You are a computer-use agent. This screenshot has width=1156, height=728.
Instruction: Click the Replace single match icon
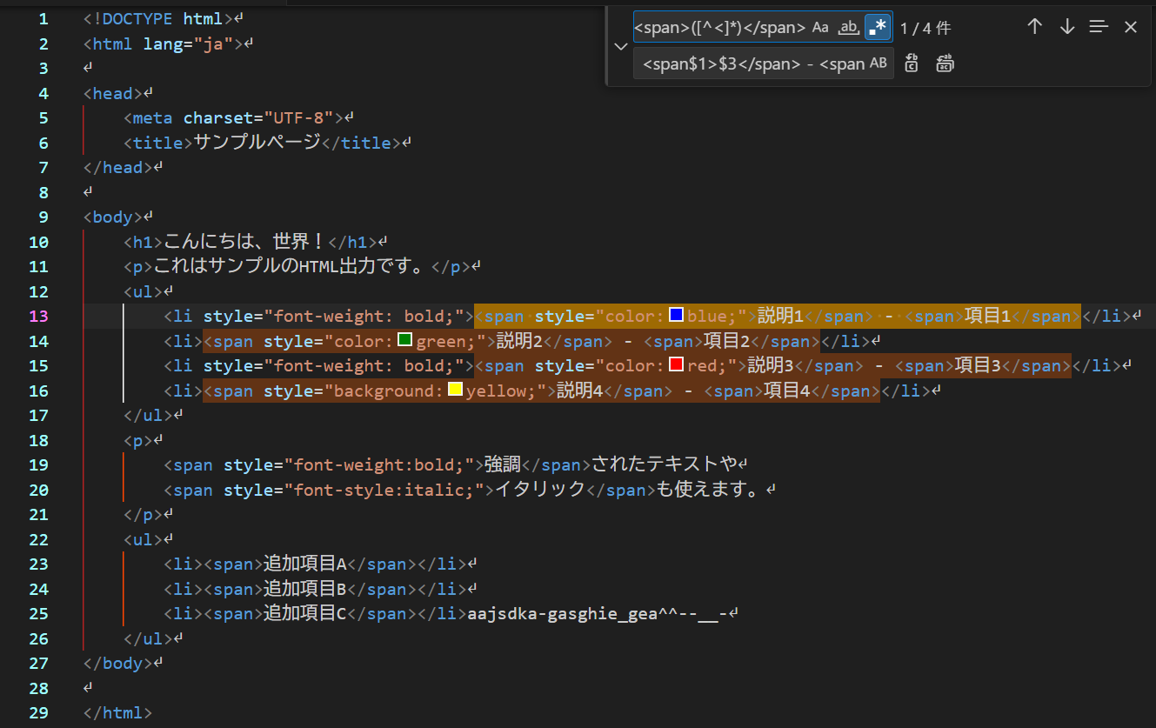[x=912, y=63]
